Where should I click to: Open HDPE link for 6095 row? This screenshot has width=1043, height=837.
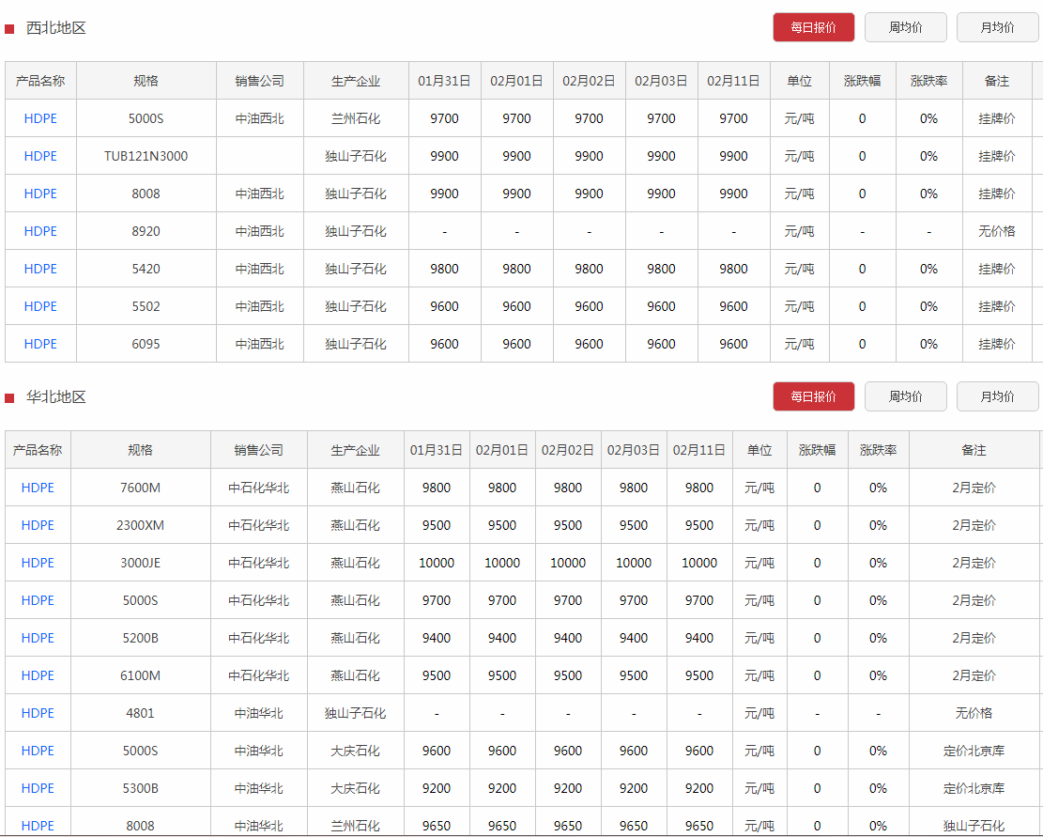40,344
